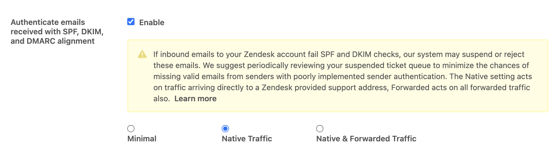Click the 'Authenticate emails' heading line

pos(48,22)
